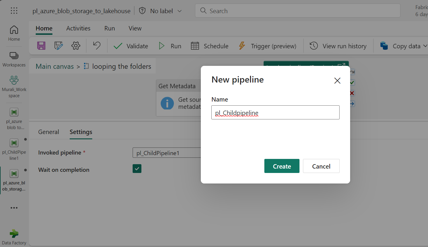Image resolution: width=428 pixels, height=247 pixels.
Task: Click the Save icon in toolbar
Action: pyautogui.click(x=41, y=46)
